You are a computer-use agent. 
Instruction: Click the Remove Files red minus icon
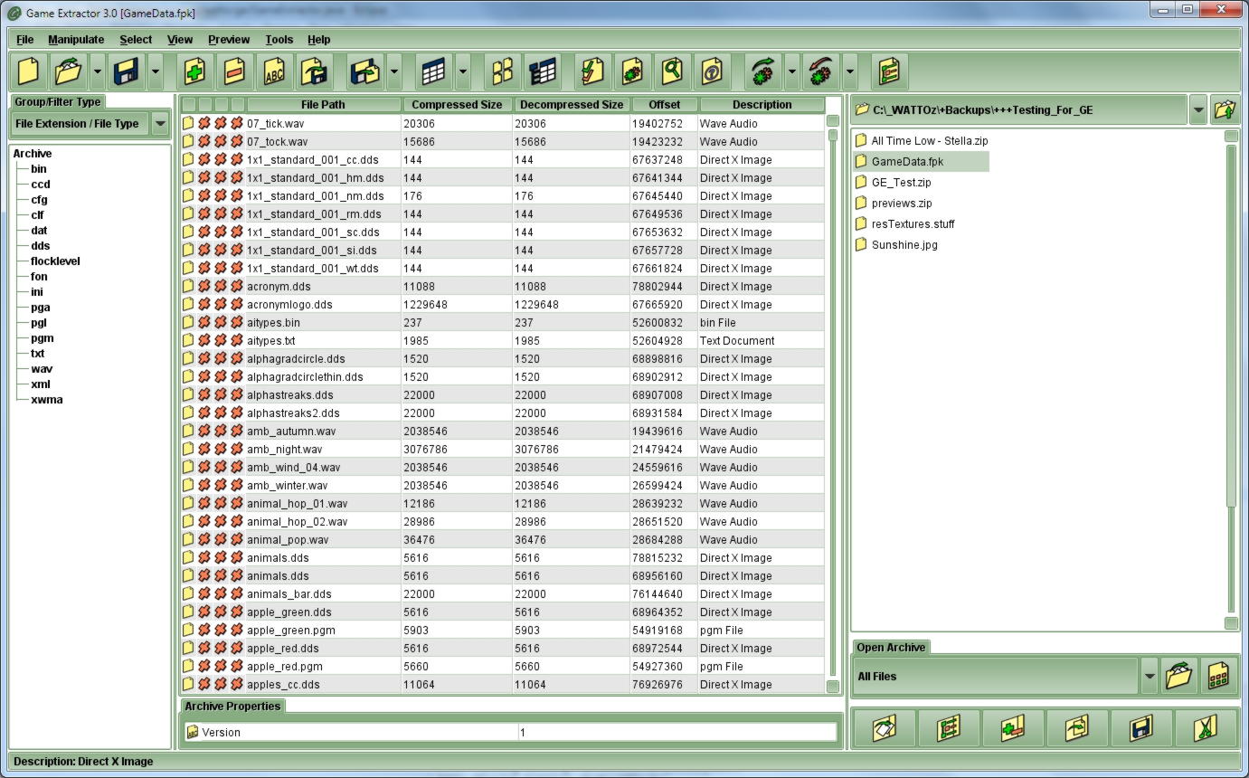234,71
